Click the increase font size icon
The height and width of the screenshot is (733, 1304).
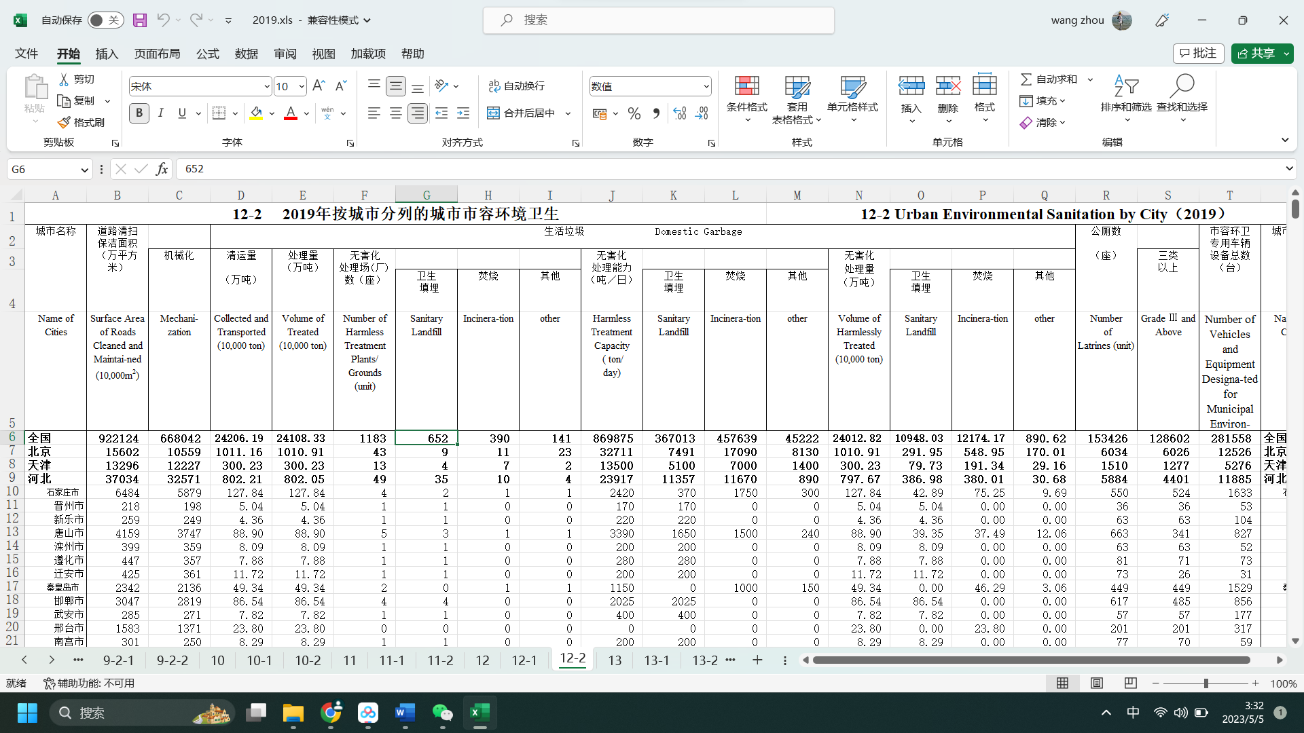319,86
